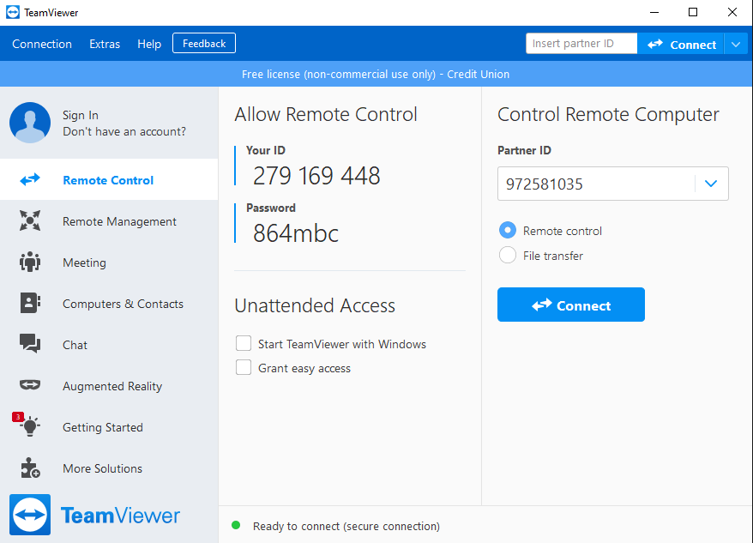
Task: Select the Remote Control arrows icon
Action: (x=30, y=180)
